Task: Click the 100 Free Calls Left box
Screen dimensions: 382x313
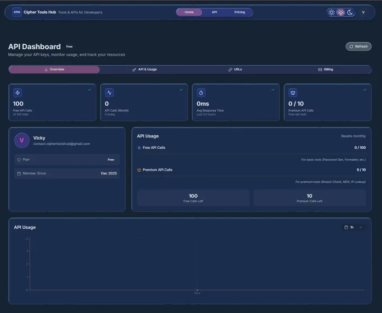Action: tap(193, 198)
